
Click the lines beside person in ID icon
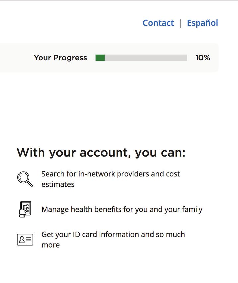[x=29, y=239]
